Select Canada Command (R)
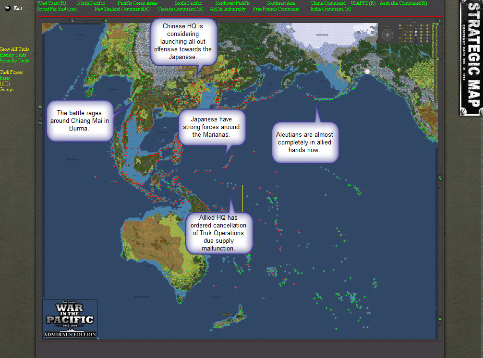 point(181,9)
